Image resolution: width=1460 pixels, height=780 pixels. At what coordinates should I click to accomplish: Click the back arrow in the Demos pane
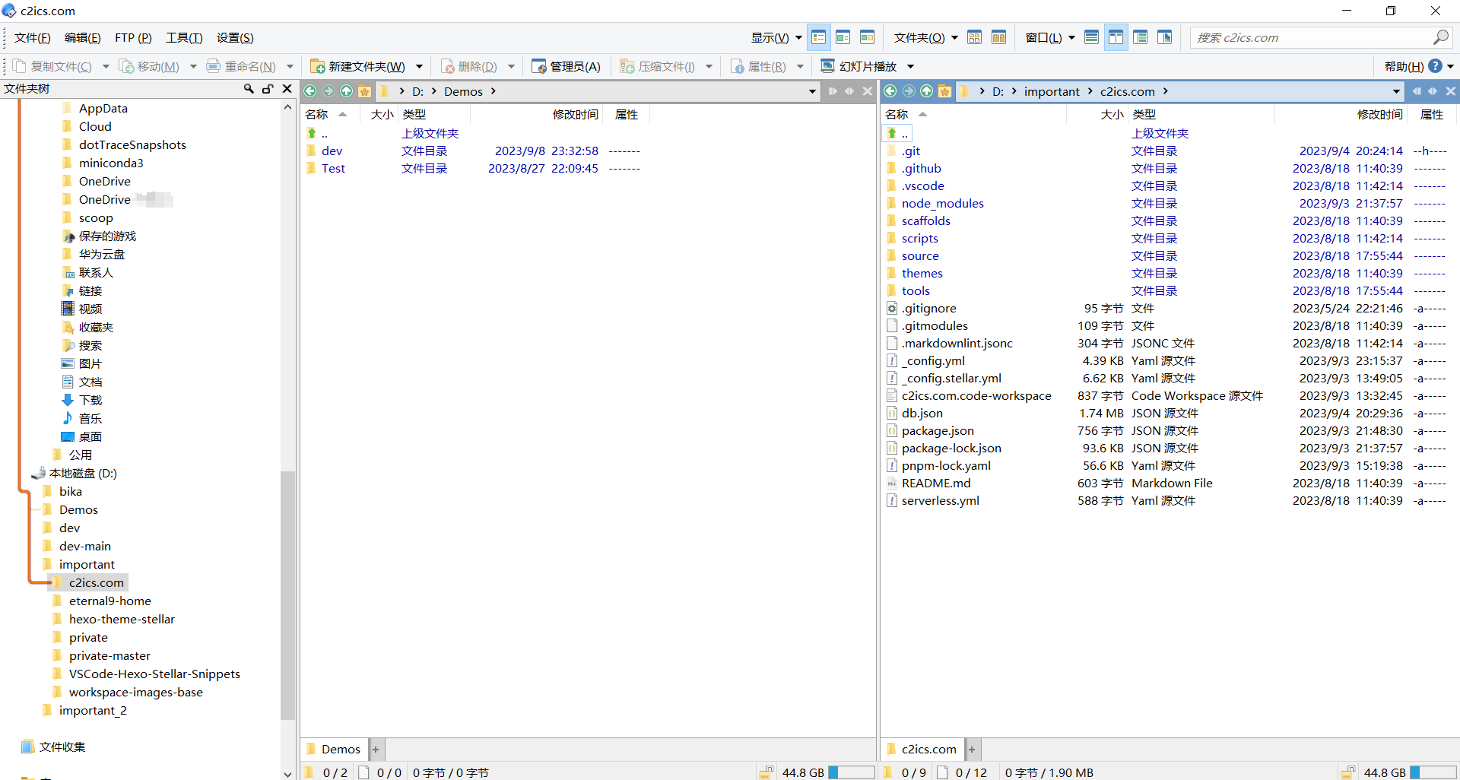click(x=310, y=91)
